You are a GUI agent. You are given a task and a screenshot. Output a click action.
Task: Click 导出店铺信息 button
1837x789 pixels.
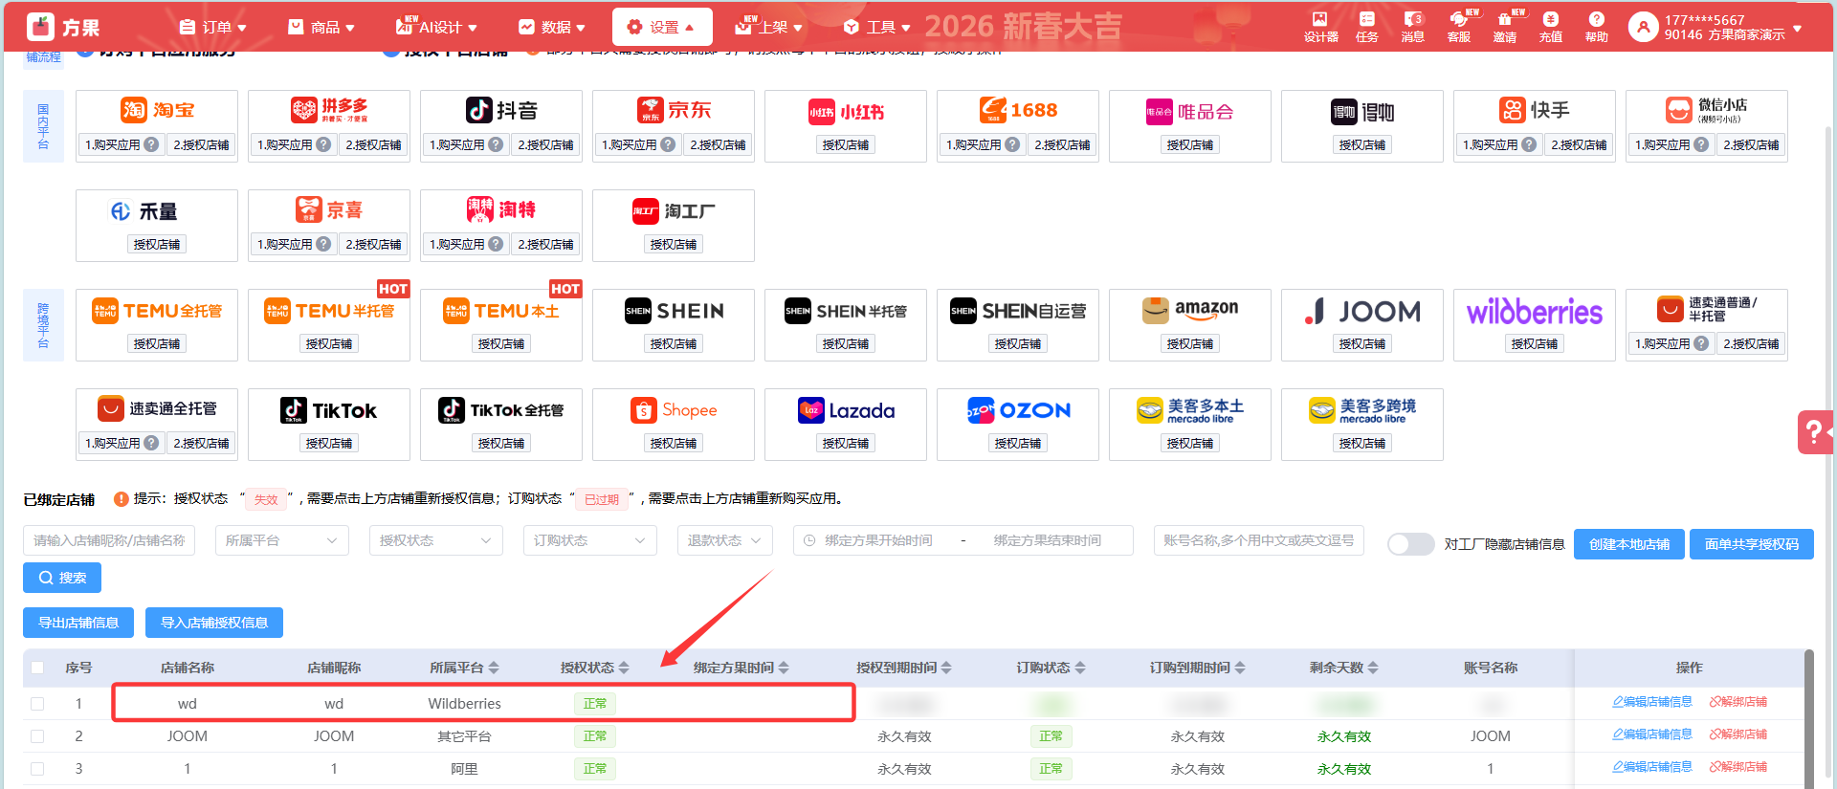pyautogui.click(x=78, y=623)
